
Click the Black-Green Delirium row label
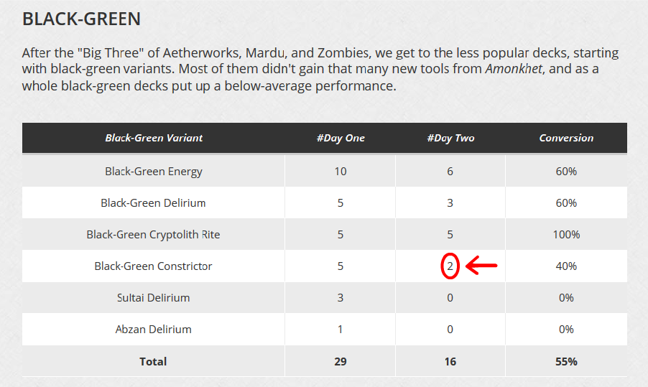[153, 202]
